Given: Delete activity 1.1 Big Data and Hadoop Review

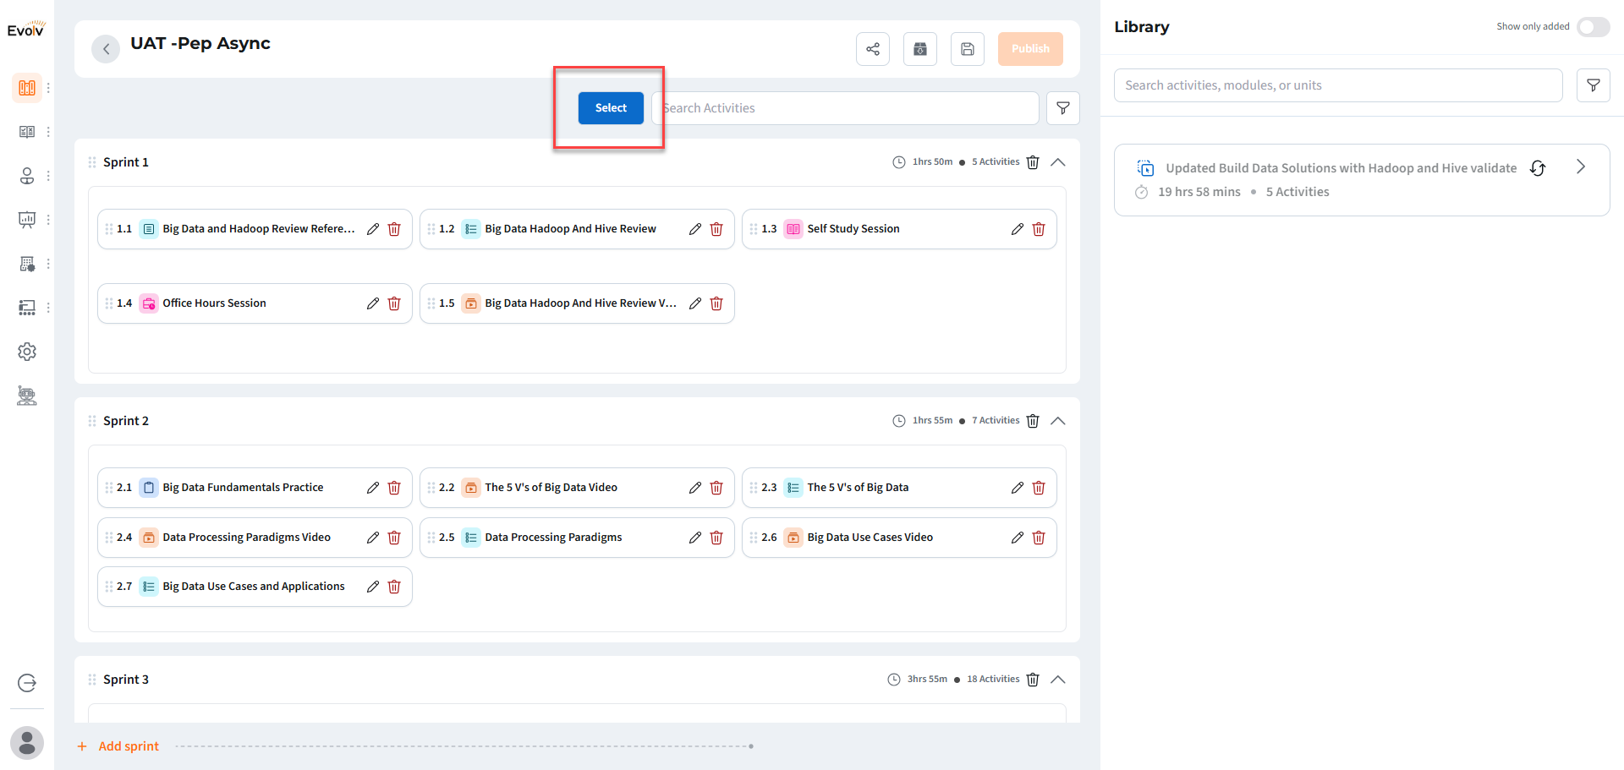Looking at the screenshot, I should [394, 229].
